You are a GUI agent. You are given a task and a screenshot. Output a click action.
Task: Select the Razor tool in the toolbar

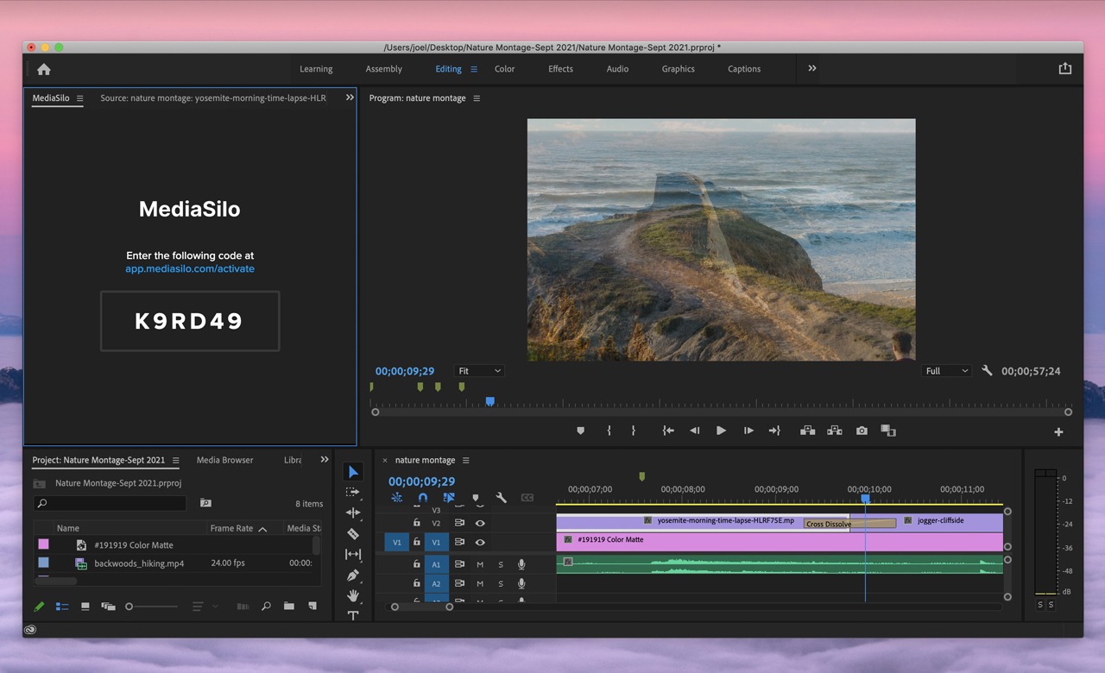(x=353, y=534)
